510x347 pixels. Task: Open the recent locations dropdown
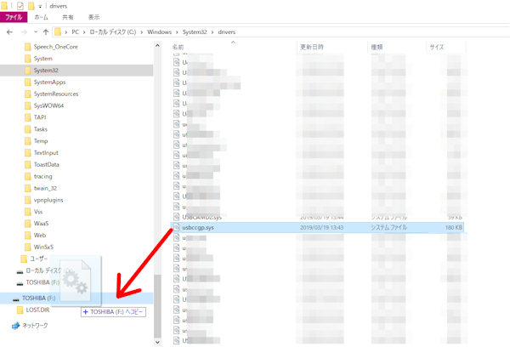point(36,32)
